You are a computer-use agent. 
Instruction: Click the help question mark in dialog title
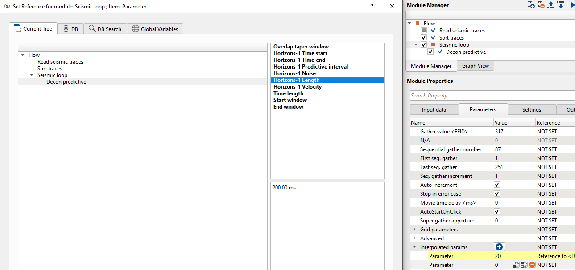(x=372, y=6)
